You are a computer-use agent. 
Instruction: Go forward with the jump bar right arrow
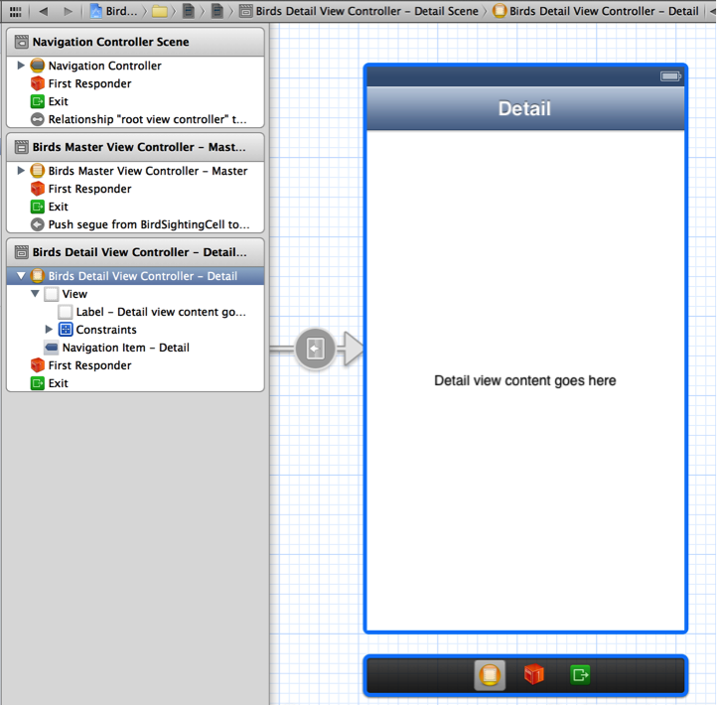pos(68,11)
